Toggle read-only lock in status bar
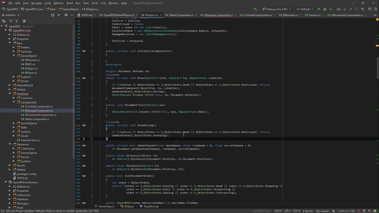 click(x=333, y=211)
